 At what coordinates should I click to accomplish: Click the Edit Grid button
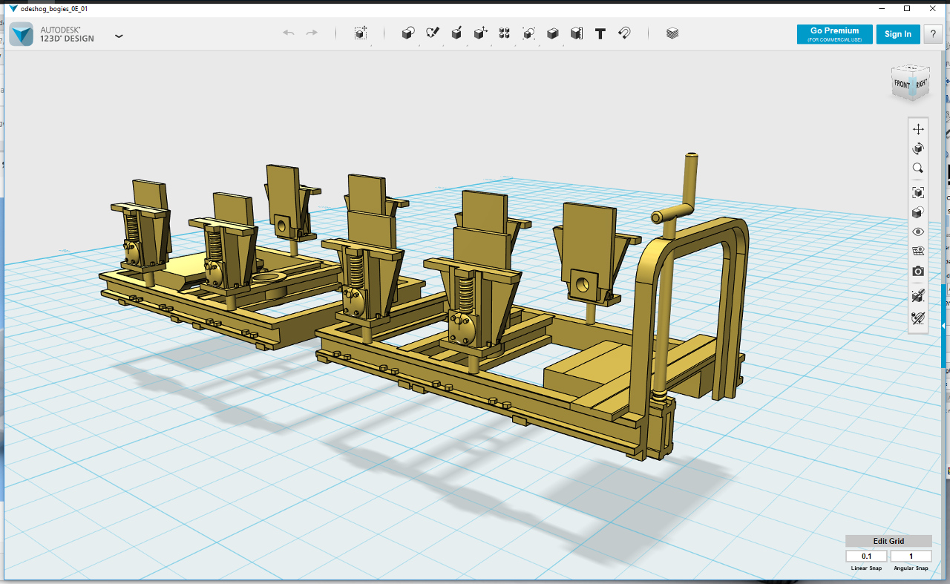[888, 541]
